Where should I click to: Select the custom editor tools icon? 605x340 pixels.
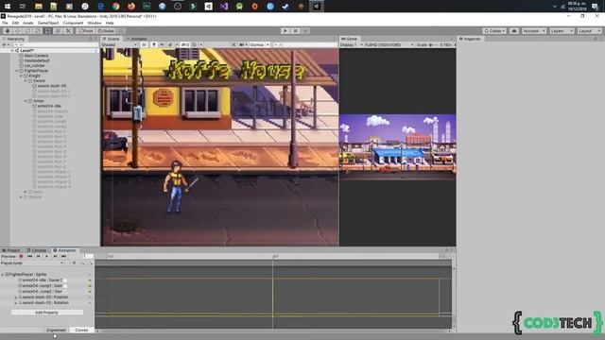(68, 31)
